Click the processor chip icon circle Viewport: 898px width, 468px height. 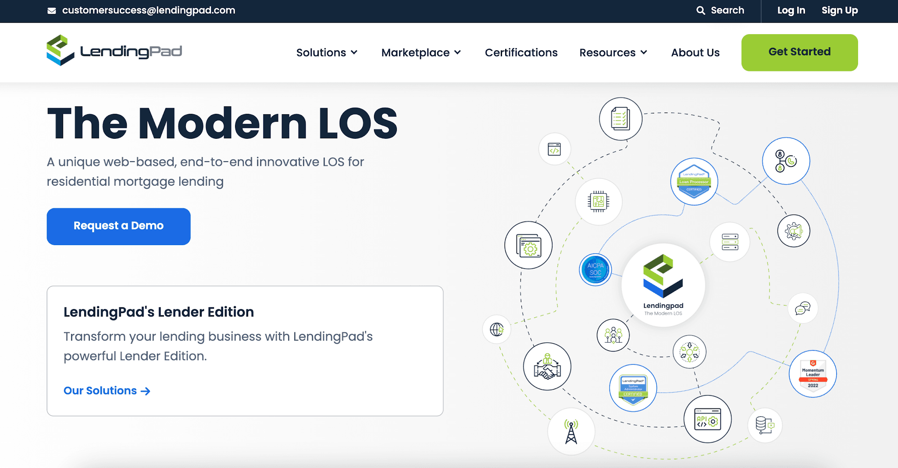pyautogui.click(x=599, y=202)
